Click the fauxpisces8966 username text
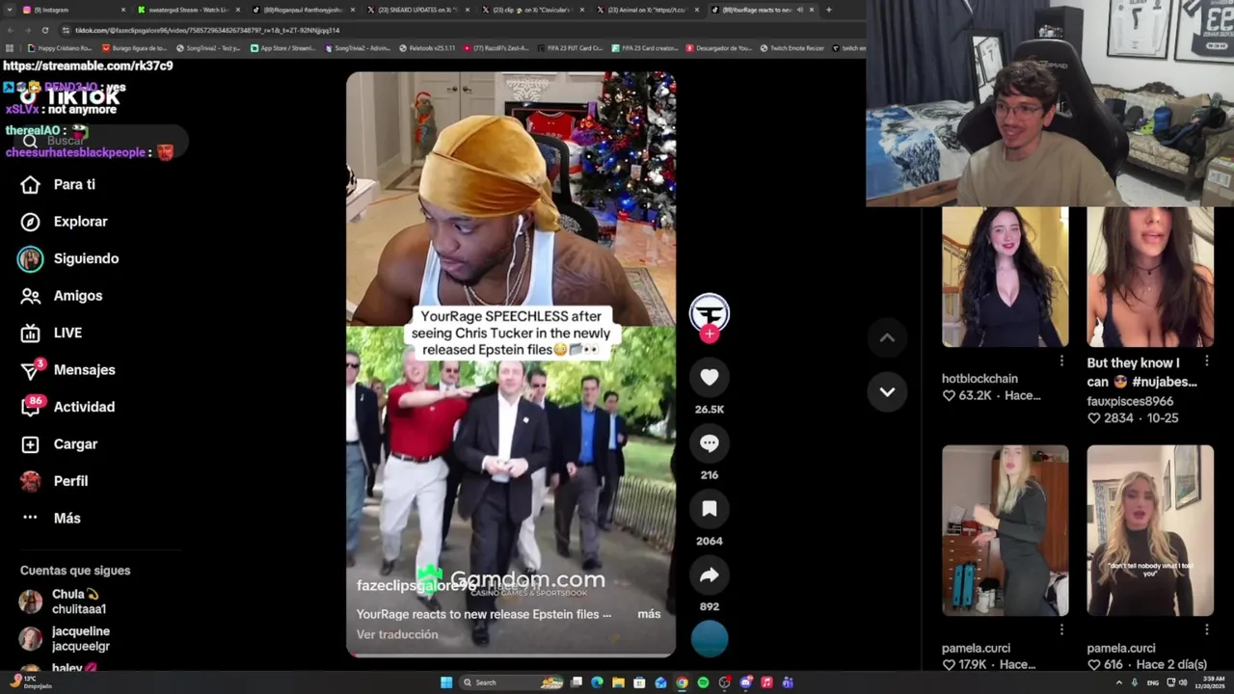Viewport: 1234px width, 694px height. [1130, 401]
